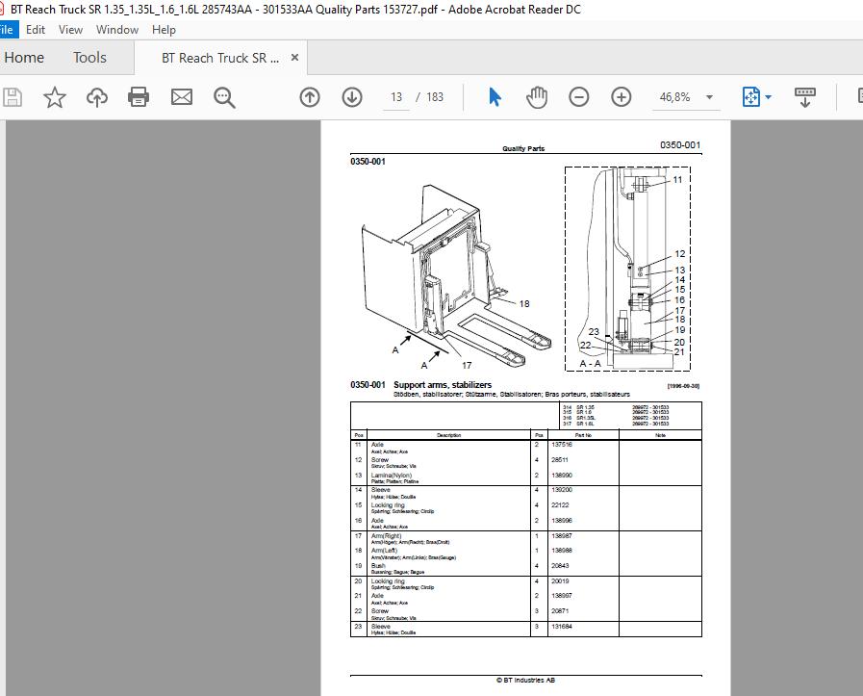Send the file by email envelope icon
This screenshot has height=696, width=863.
[x=181, y=97]
